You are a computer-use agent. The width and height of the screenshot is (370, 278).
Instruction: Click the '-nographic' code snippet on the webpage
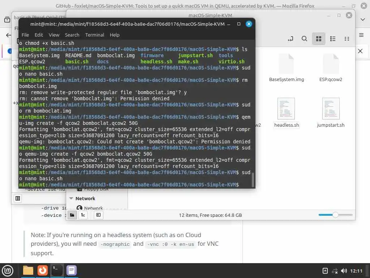115,244
